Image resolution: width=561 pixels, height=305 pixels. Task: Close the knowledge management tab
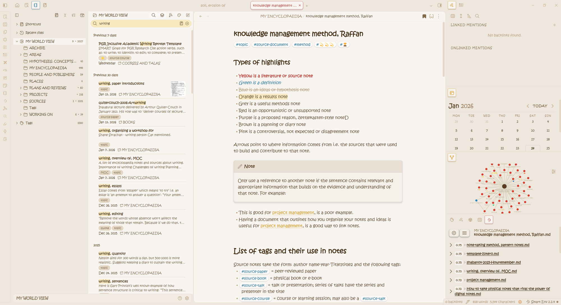click(x=300, y=5)
